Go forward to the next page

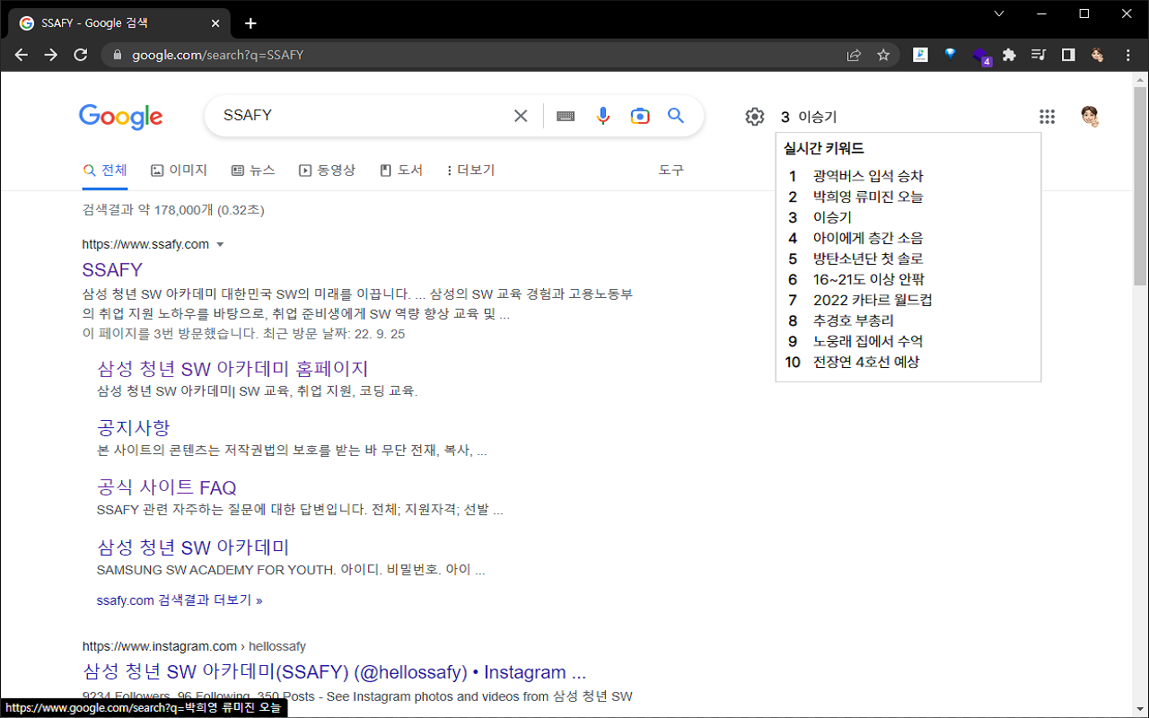pyautogui.click(x=51, y=55)
